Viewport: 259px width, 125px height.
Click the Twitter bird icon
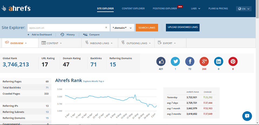[x=175, y=62]
